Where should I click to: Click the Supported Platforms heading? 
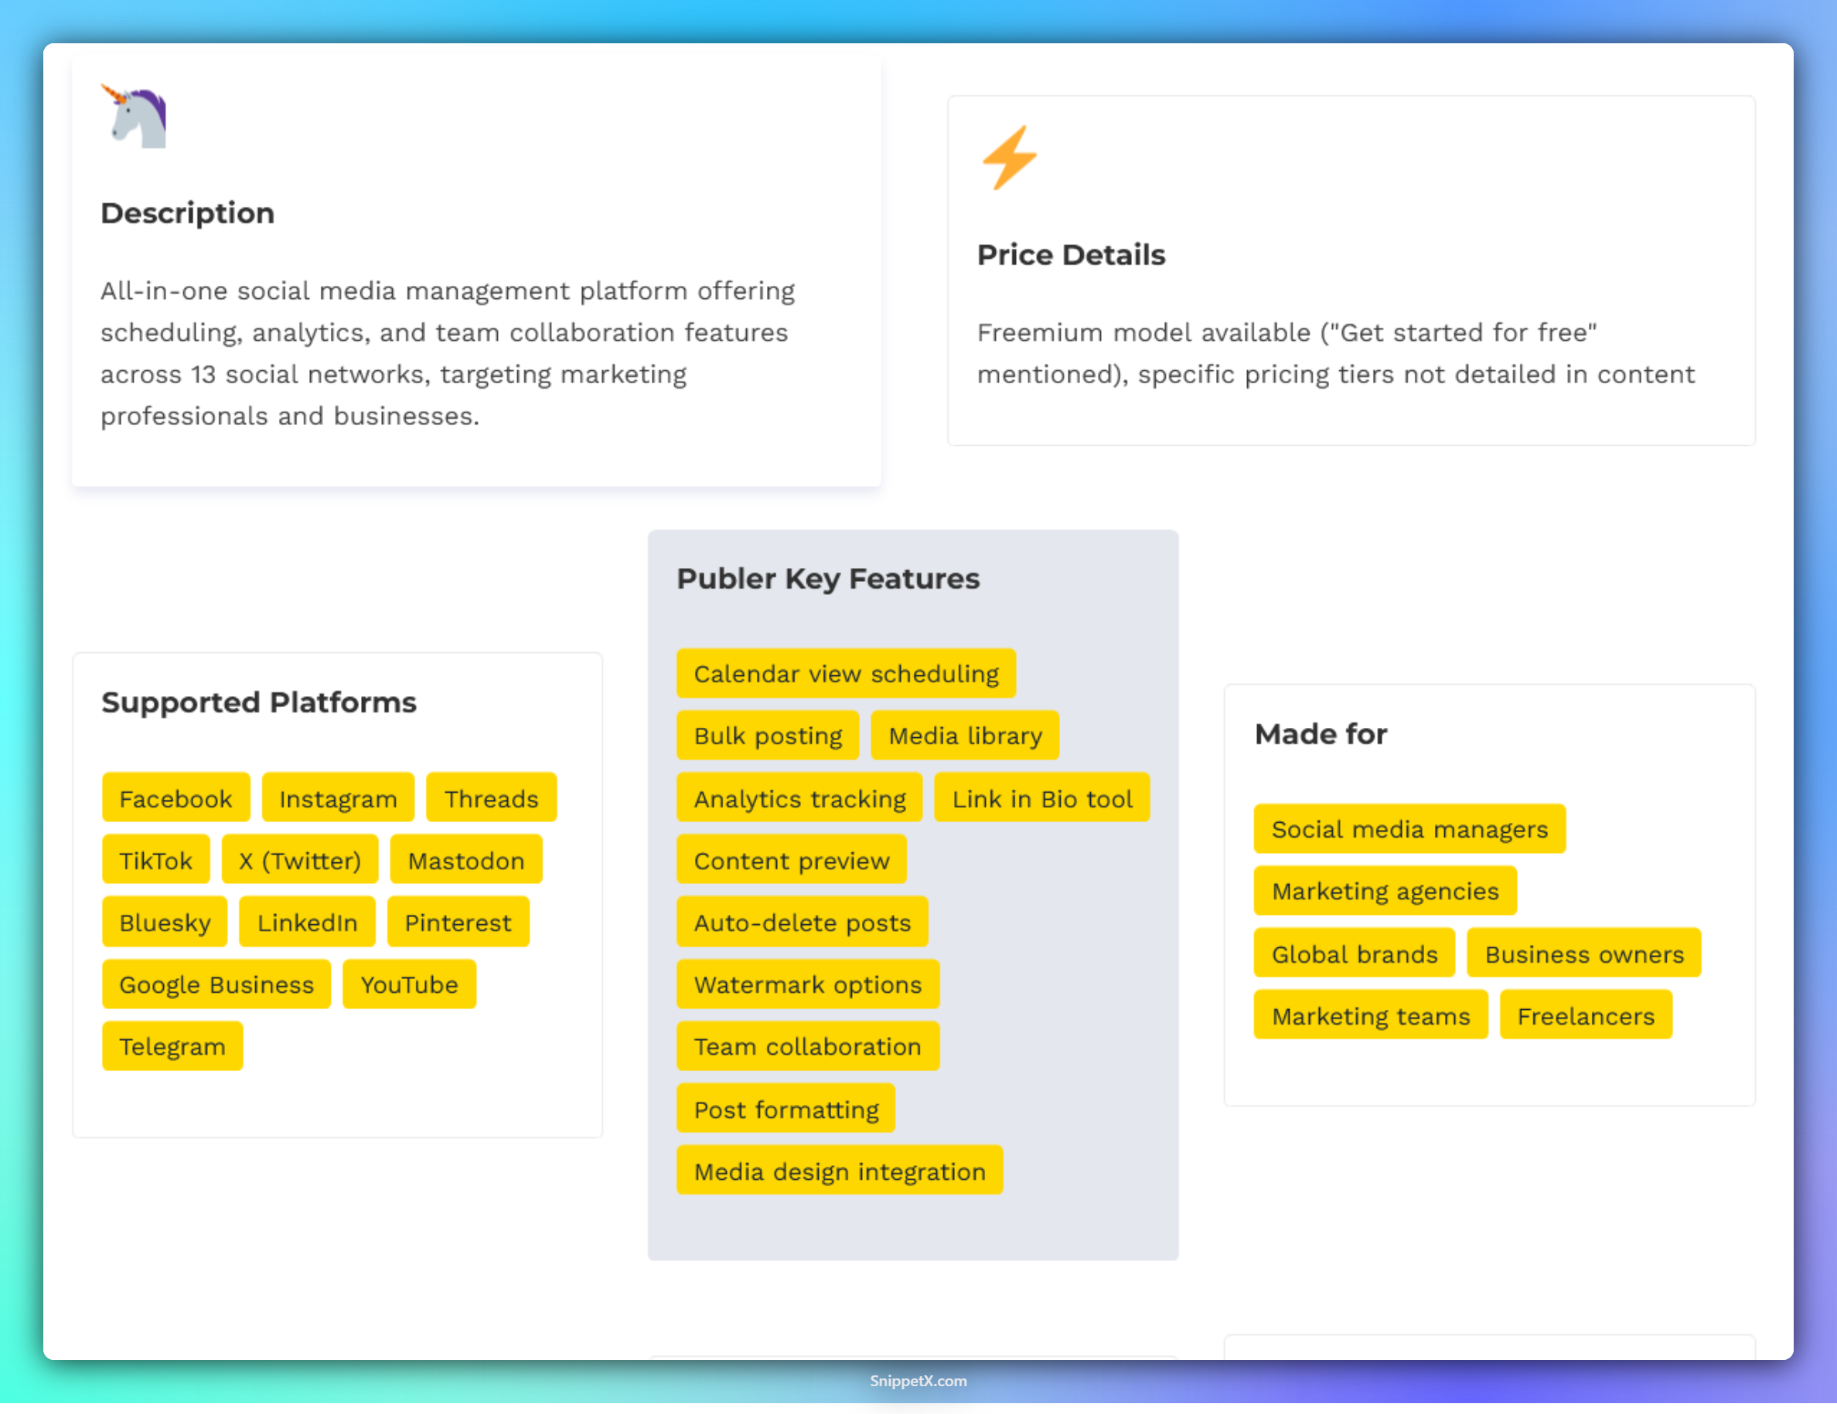259,702
